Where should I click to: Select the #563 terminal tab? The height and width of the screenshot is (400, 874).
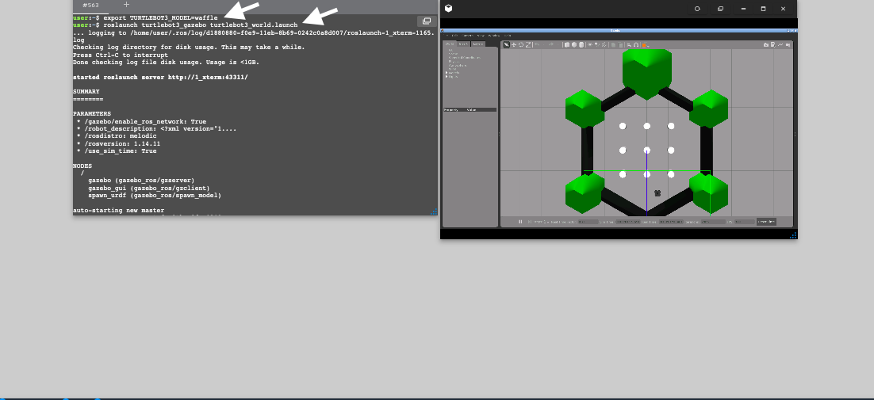[91, 5]
